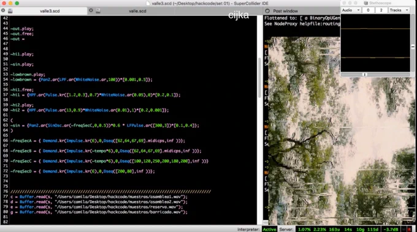Click the Buffer.read line for barricada.wav
Screen dimensions: 417x232
tap(99, 212)
